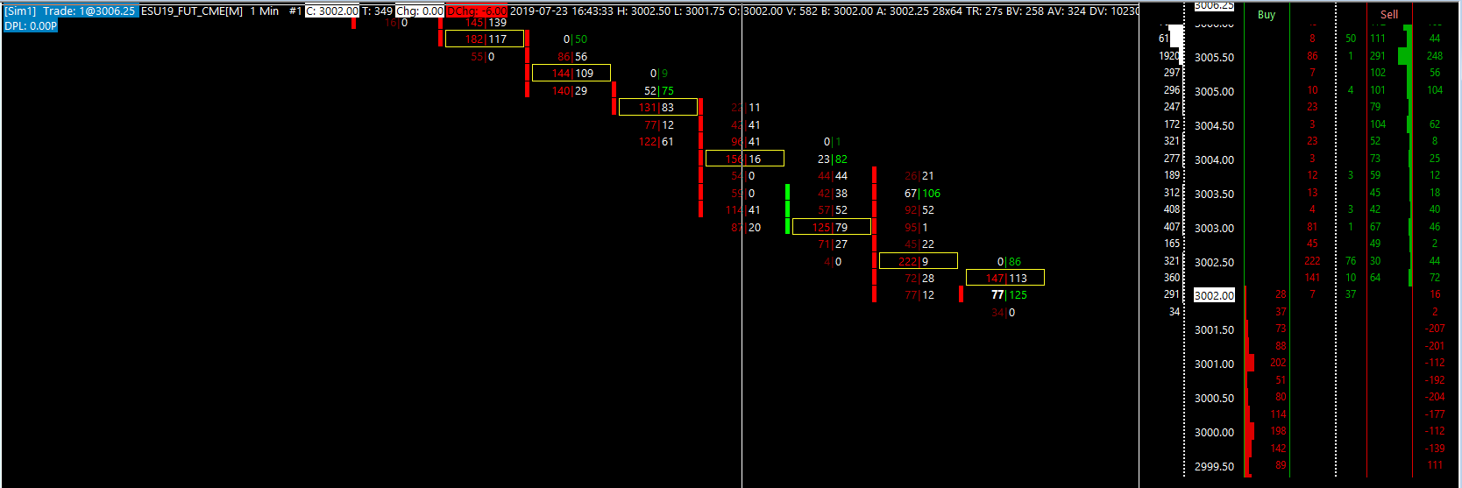The image size is (1462, 488).
Task: Click the 52|75 footprint cell
Action: [x=659, y=90]
